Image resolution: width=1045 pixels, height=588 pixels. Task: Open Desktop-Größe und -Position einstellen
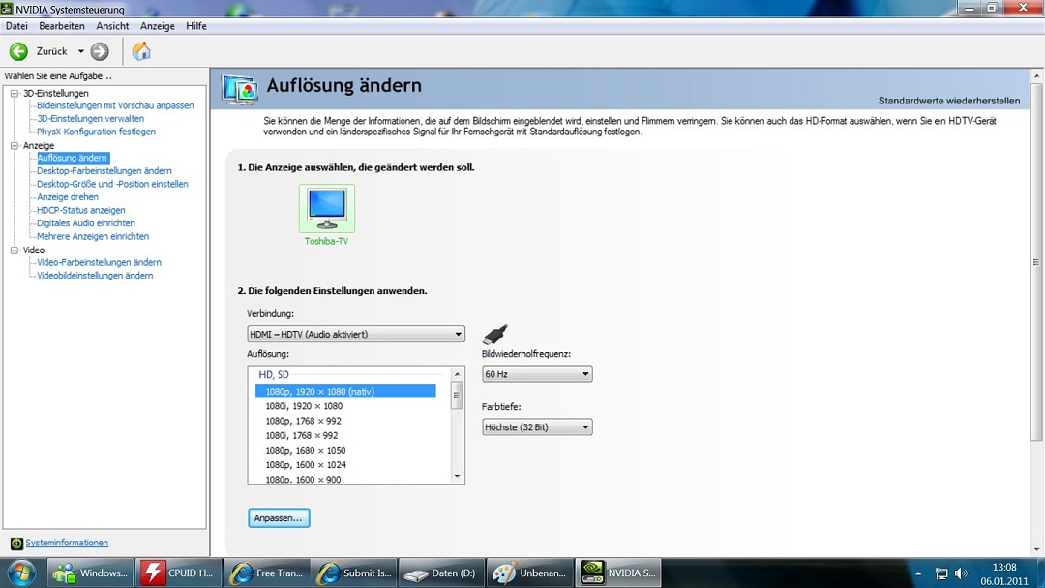point(112,184)
